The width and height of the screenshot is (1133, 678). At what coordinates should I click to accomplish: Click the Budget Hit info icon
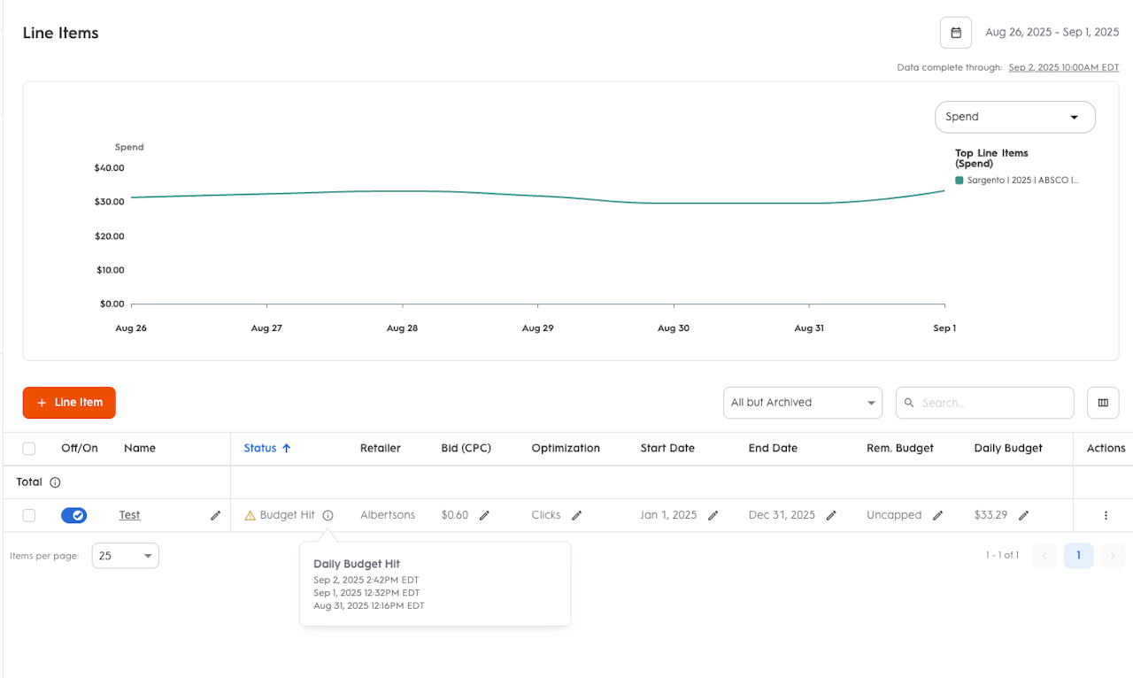point(328,515)
